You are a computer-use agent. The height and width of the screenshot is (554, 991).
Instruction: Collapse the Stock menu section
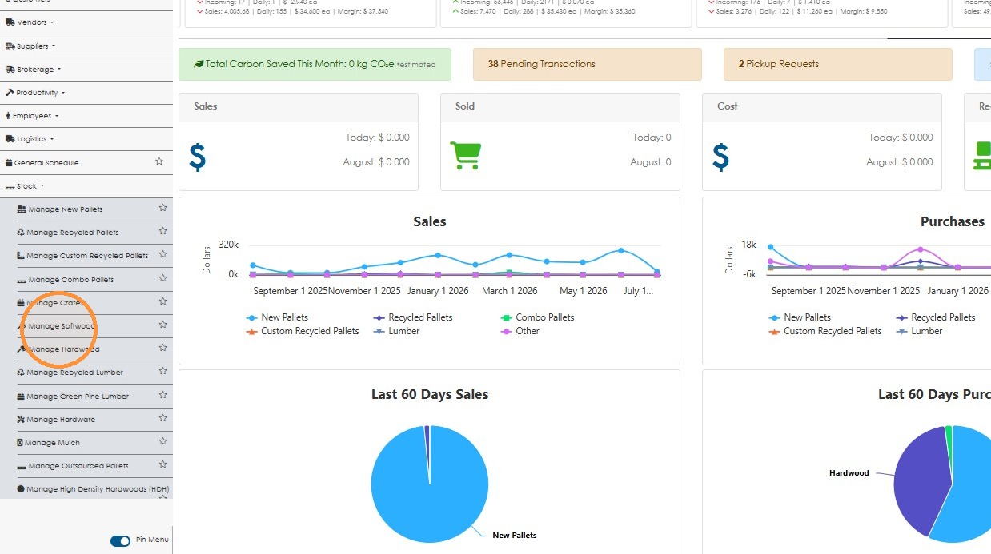point(25,186)
